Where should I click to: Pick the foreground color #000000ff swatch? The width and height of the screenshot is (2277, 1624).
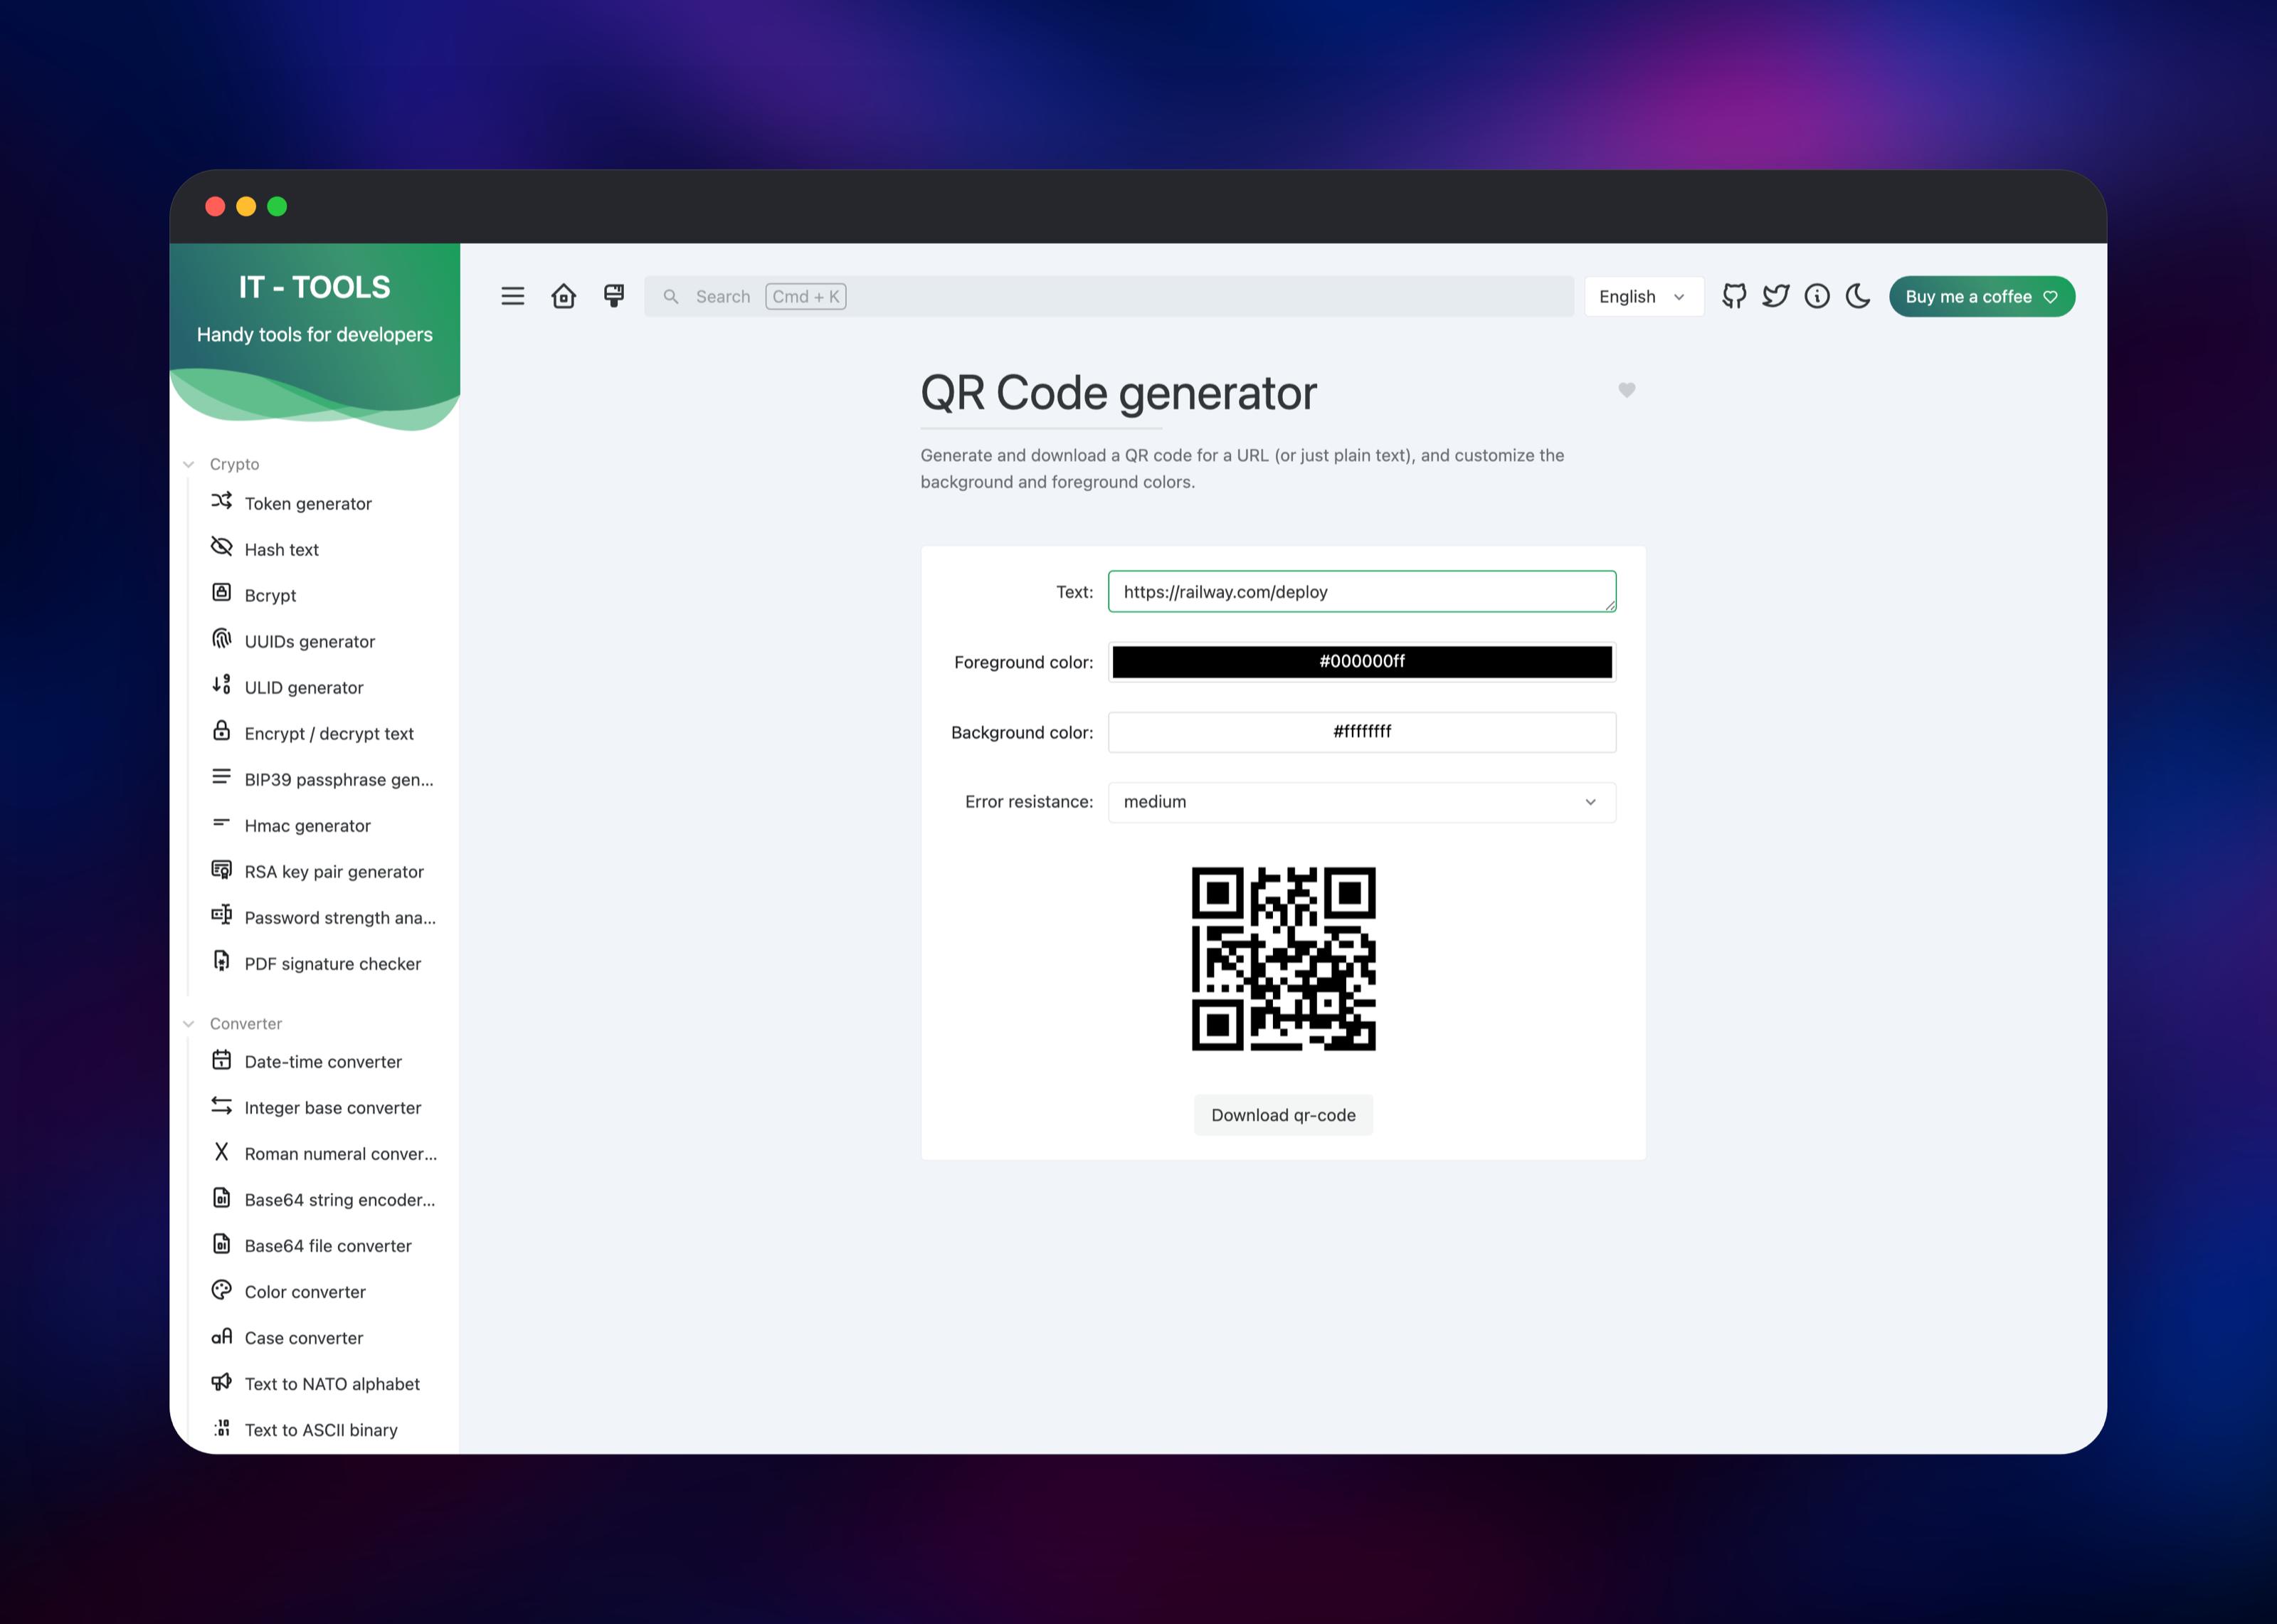click(1361, 661)
